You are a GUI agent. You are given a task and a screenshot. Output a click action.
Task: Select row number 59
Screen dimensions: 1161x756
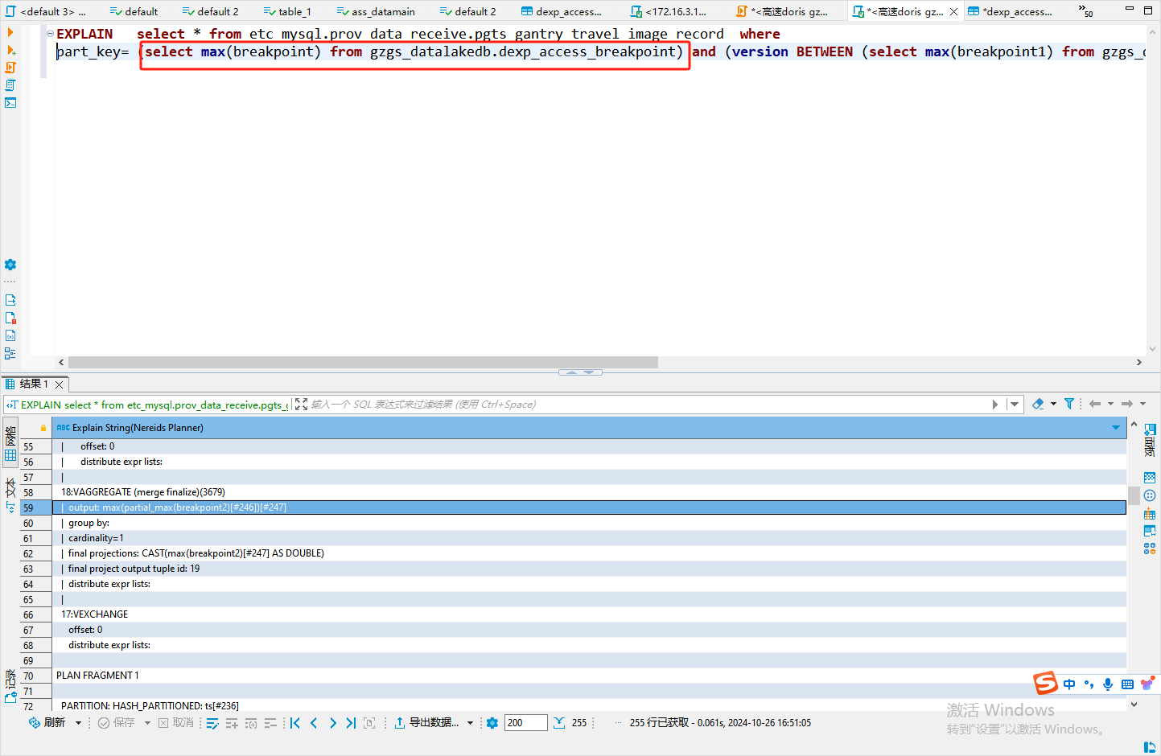36,507
